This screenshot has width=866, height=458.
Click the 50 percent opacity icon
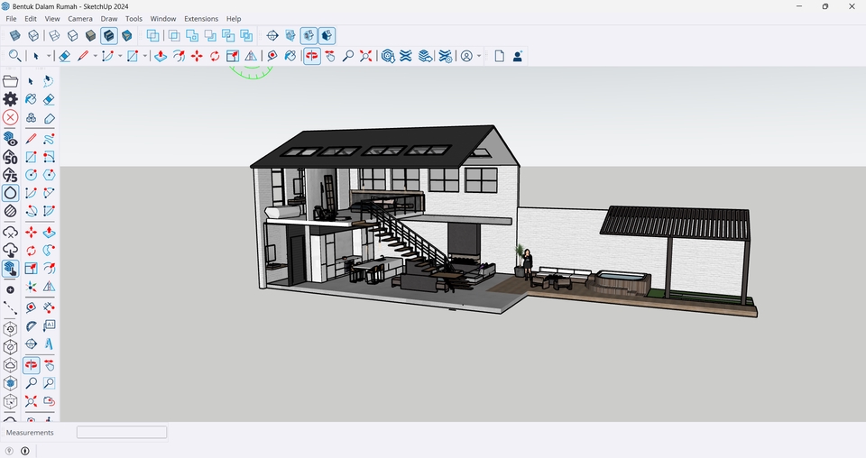point(10,157)
